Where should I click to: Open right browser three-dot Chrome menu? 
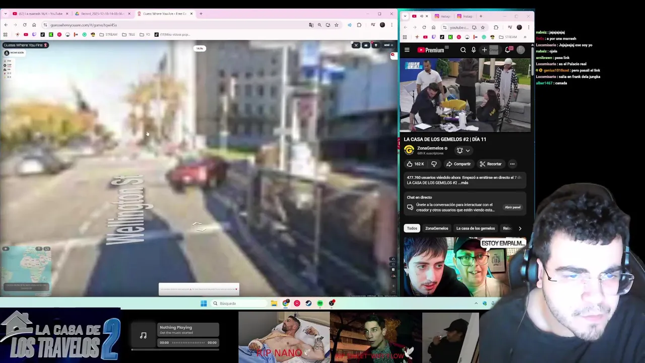click(x=528, y=27)
